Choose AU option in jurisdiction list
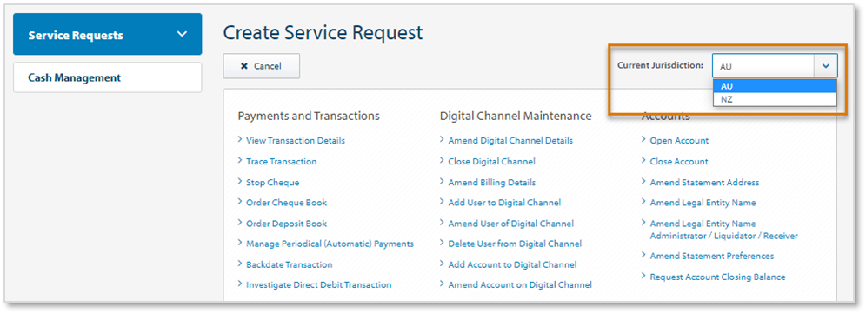This screenshot has height=314, width=866. (x=775, y=86)
